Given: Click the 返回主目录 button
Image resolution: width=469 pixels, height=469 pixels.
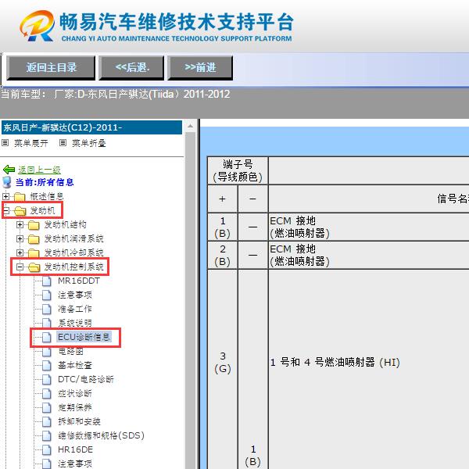Looking at the screenshot, I should coord(51,67).
